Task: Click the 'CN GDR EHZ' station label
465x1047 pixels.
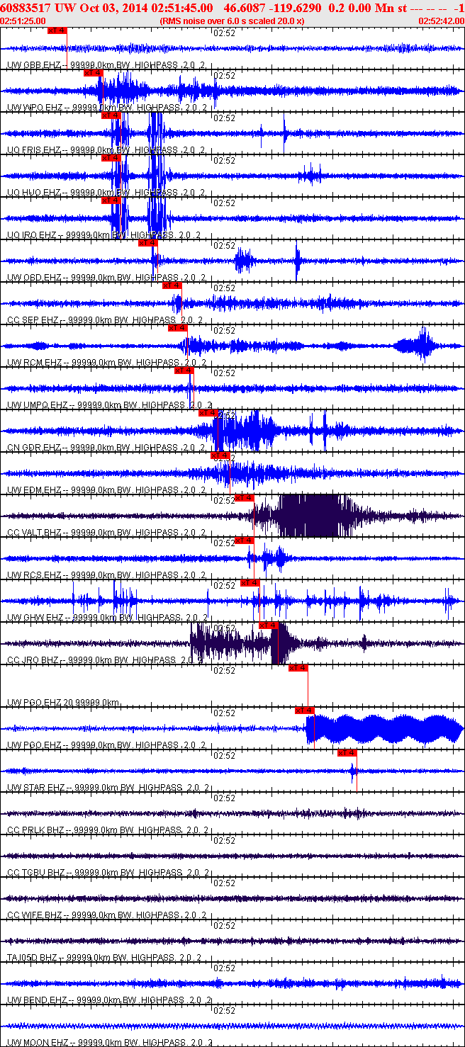Action: coord(35,448)
